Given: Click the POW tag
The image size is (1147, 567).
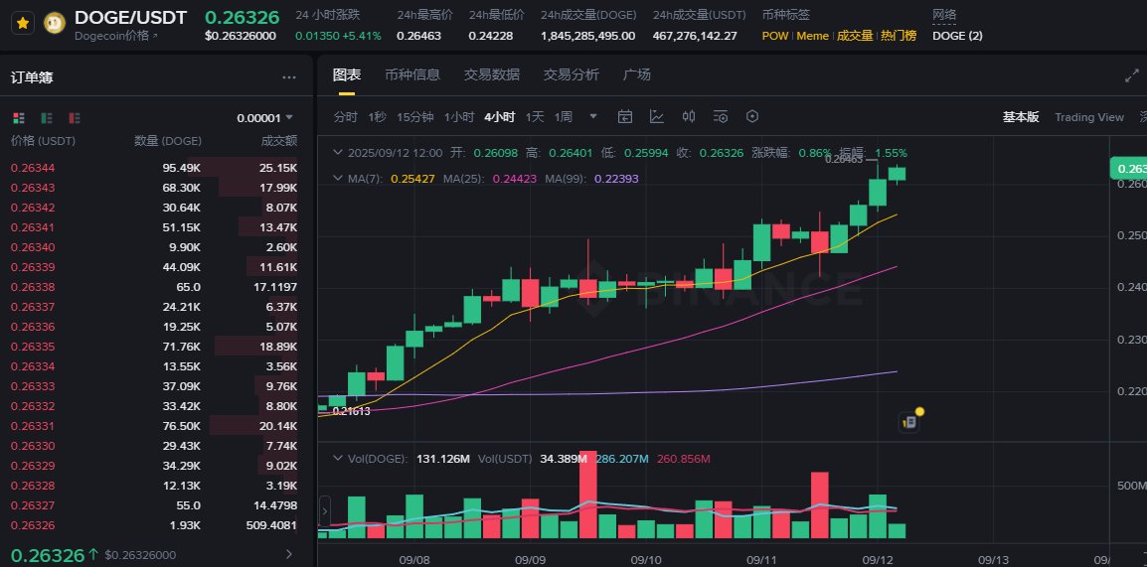Looking at the screenshot, I should click(x=775, y=35).
